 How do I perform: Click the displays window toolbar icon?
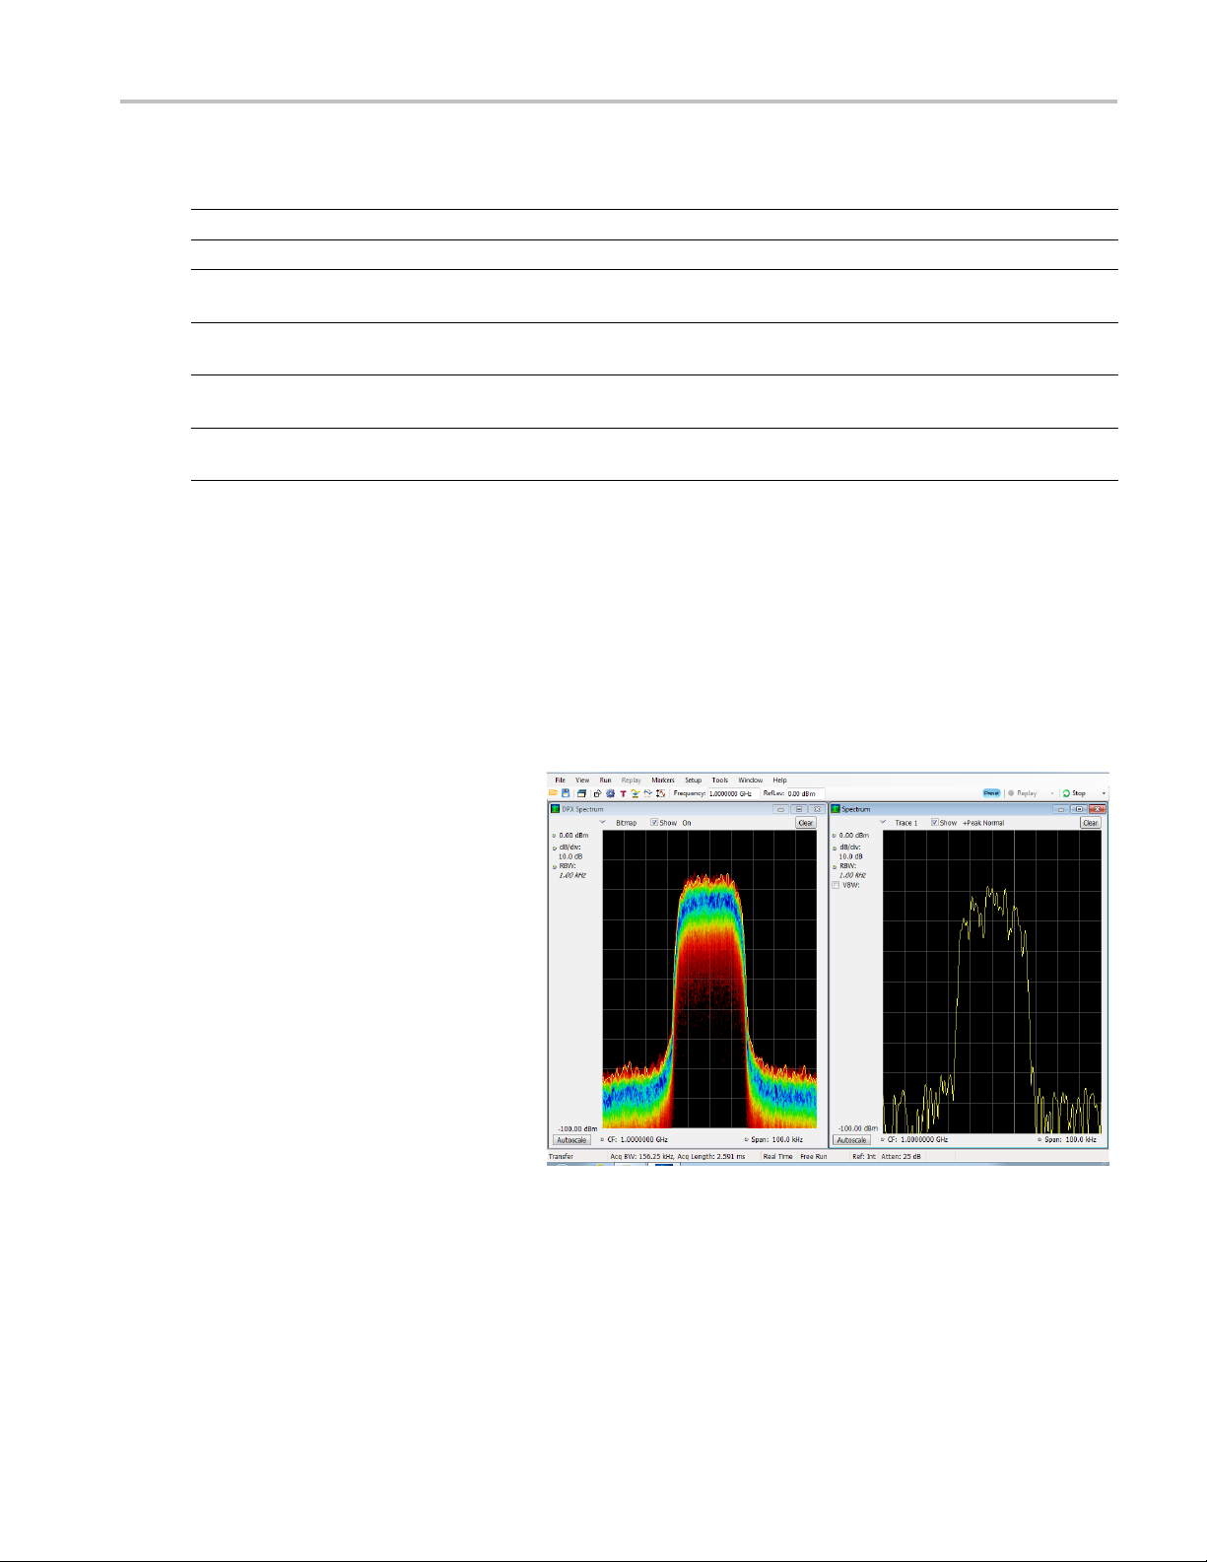click(581, 793)
